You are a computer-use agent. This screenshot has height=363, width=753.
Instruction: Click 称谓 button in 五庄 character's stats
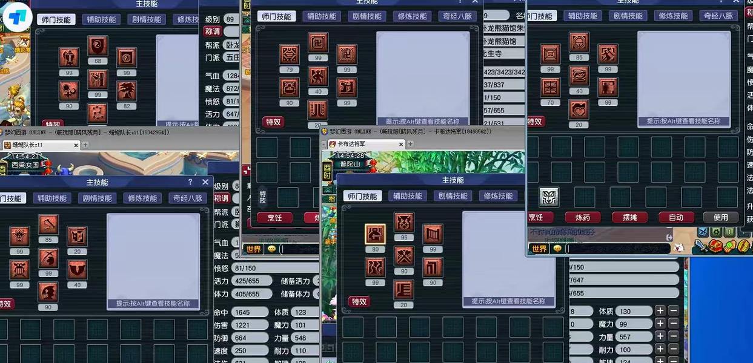(x=213, y=31)
